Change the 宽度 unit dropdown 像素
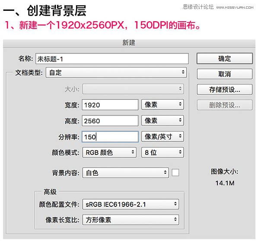 (162, 104)
